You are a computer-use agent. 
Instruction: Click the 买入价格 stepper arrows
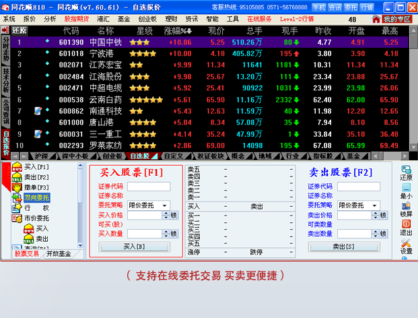(166, 215)
